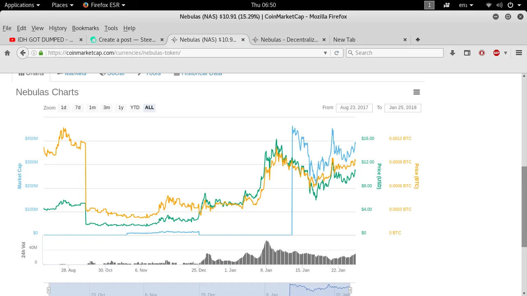This screenshot has width=527, height=296.
Task: Click the power icon in top panel
Action: click(x=511, y=5)
